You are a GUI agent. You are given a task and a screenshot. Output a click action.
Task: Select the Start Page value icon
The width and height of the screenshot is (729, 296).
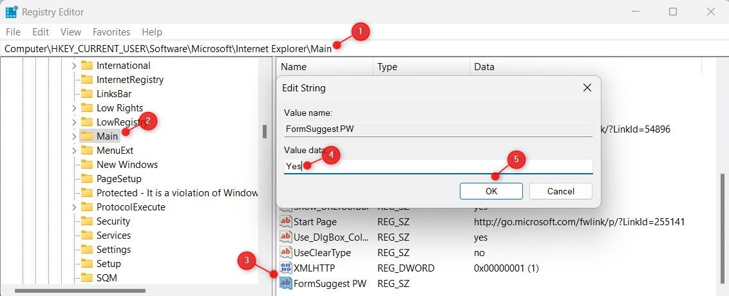pos(286,222)
